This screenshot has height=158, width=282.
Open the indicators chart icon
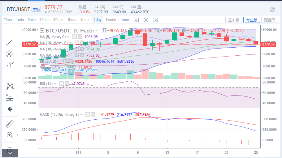(x=136, y=20)
